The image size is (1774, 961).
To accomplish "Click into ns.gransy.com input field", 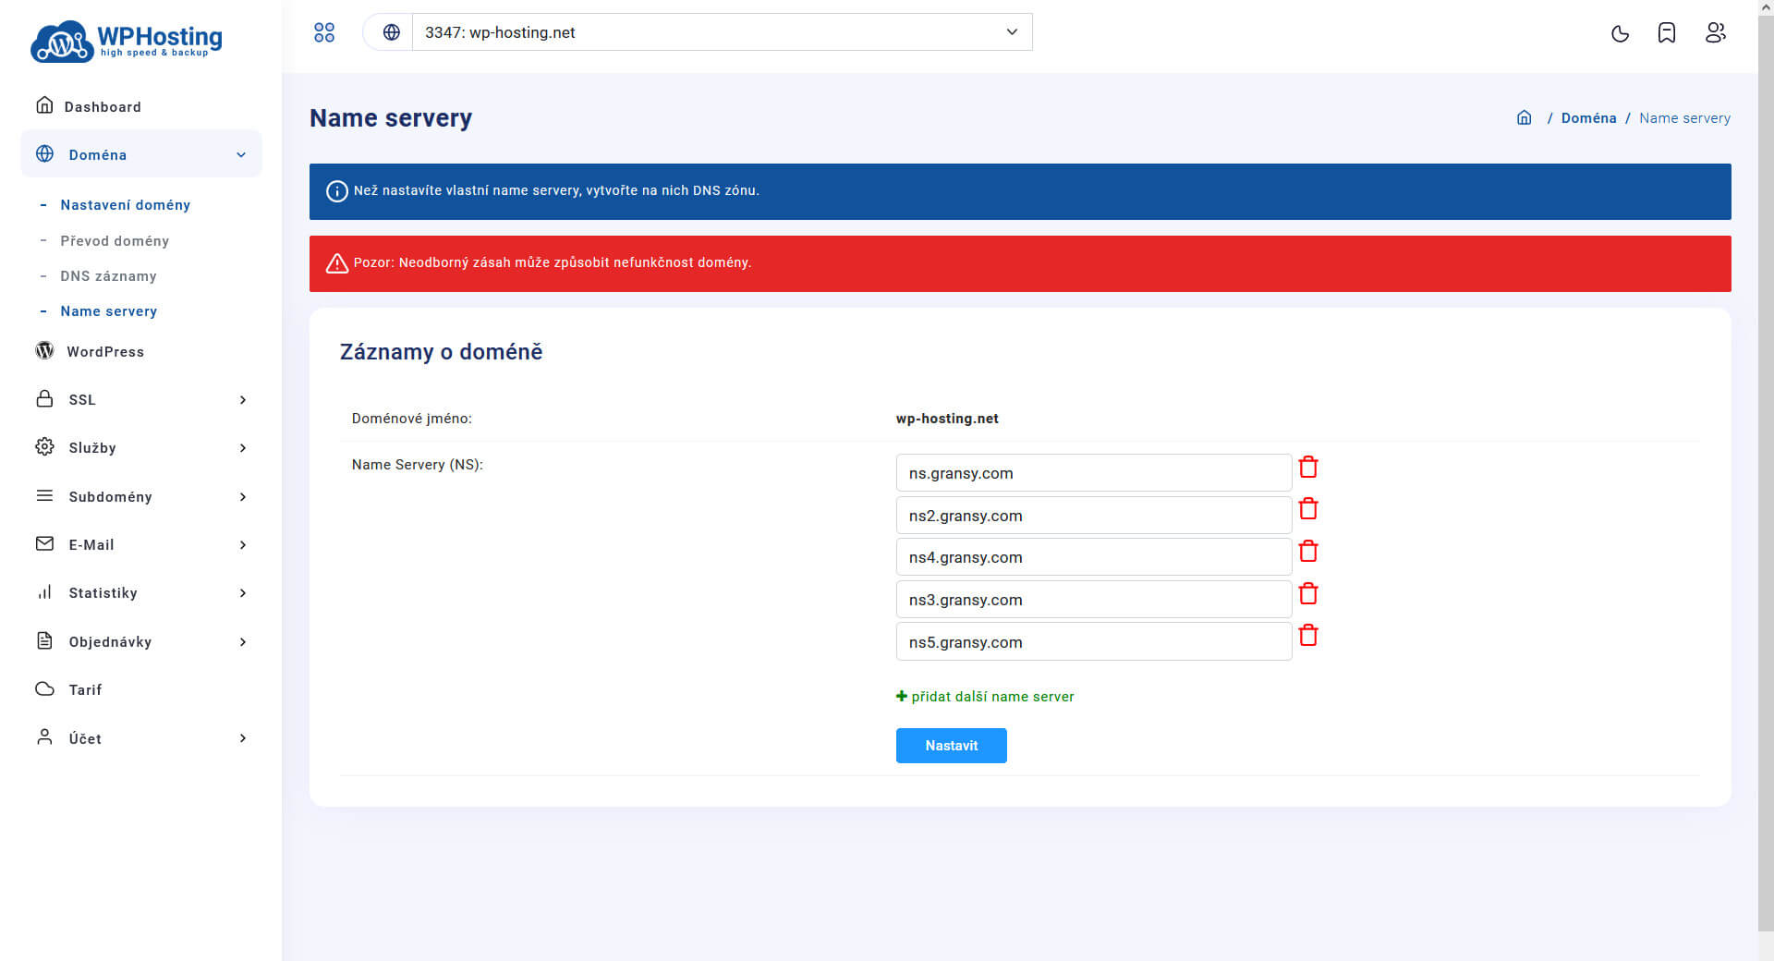I will pyautogui.click(x=1094, y=473).
